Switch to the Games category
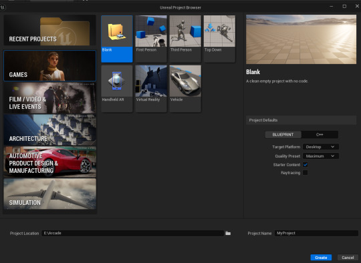The width and height of the screenshot is (361, 263). tap(49, 65)
